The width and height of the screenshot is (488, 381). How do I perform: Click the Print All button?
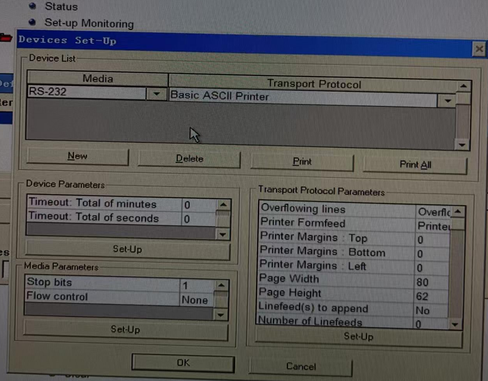coord(415,165)
